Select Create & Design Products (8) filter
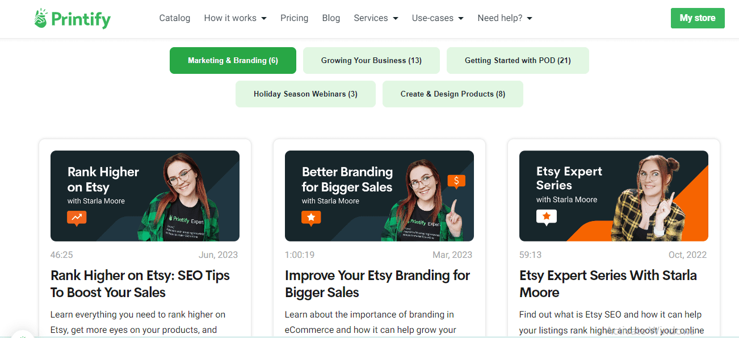 453,94
